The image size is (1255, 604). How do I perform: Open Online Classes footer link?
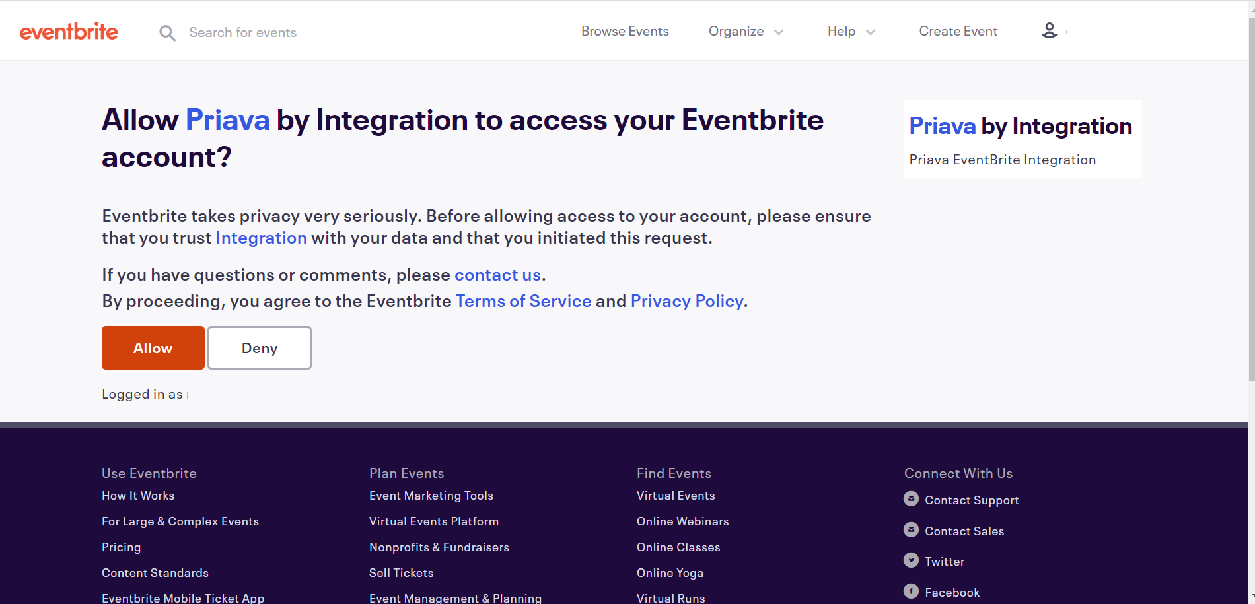678,547
